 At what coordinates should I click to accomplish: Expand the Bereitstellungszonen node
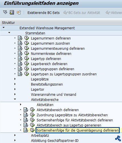[15, 84]
